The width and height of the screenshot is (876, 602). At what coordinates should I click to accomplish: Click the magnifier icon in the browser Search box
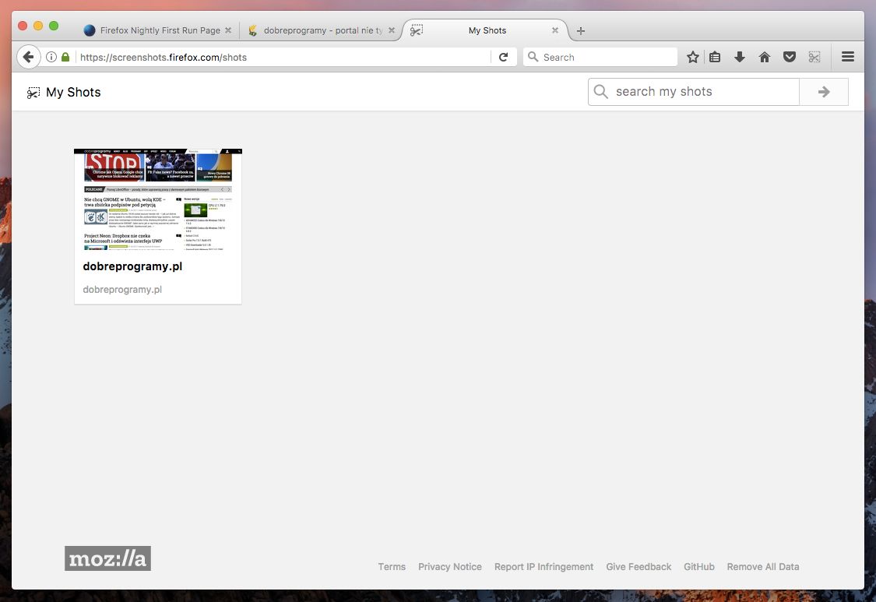[x=533, y=57]
